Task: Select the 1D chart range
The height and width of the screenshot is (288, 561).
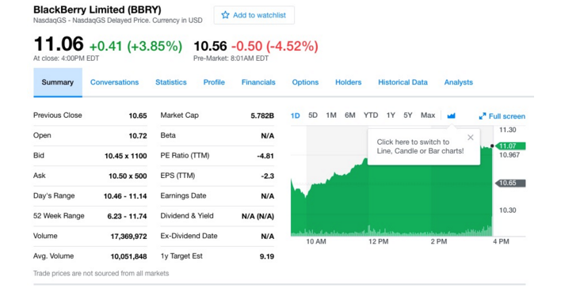Action: click(296, 116)
